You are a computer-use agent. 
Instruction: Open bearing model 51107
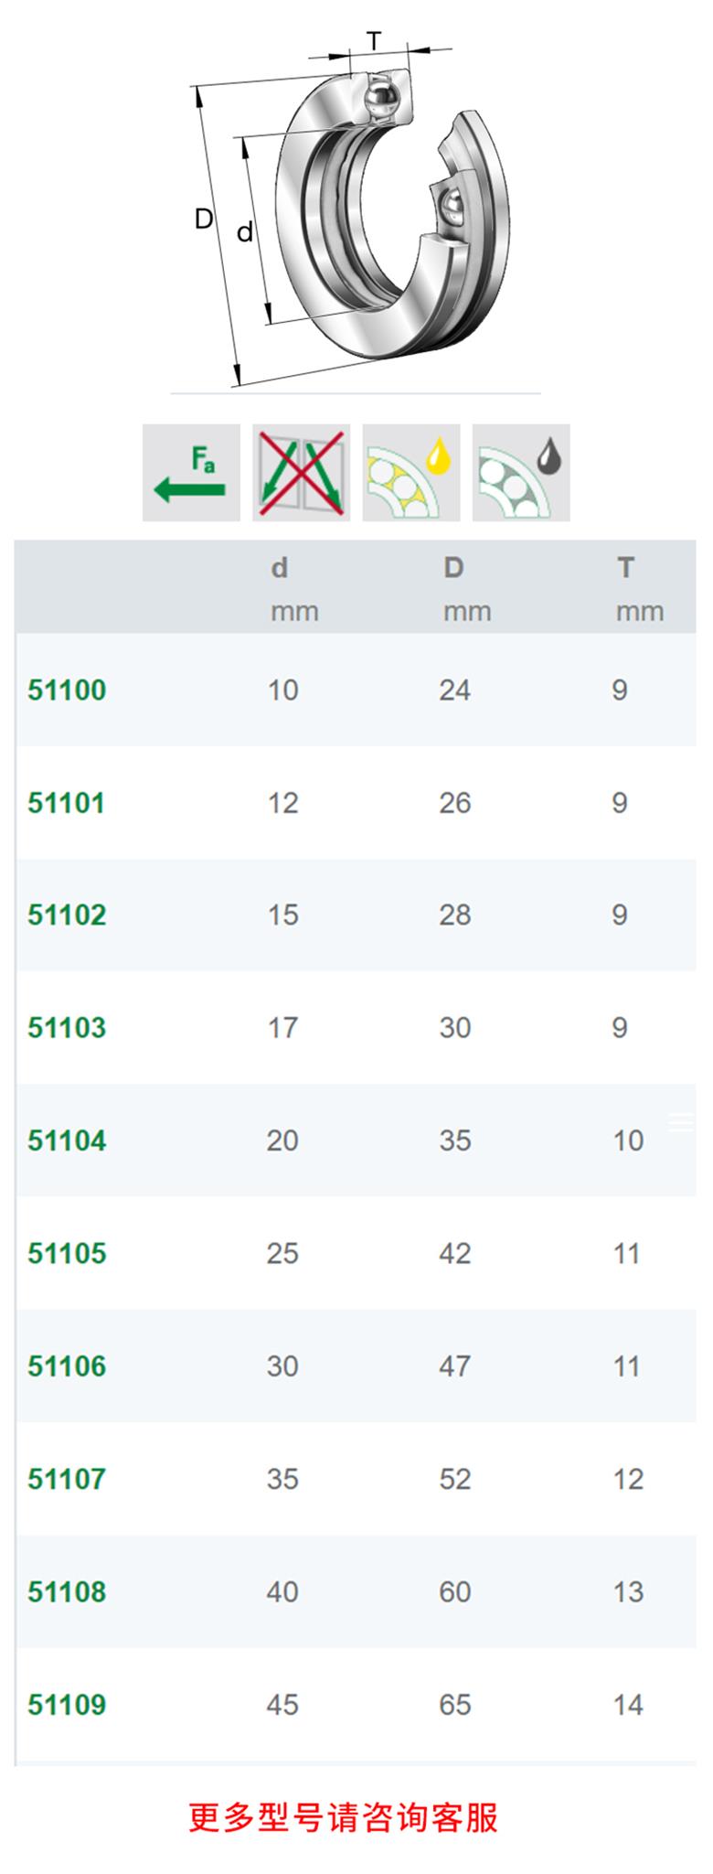click(x=67, y=1479)
